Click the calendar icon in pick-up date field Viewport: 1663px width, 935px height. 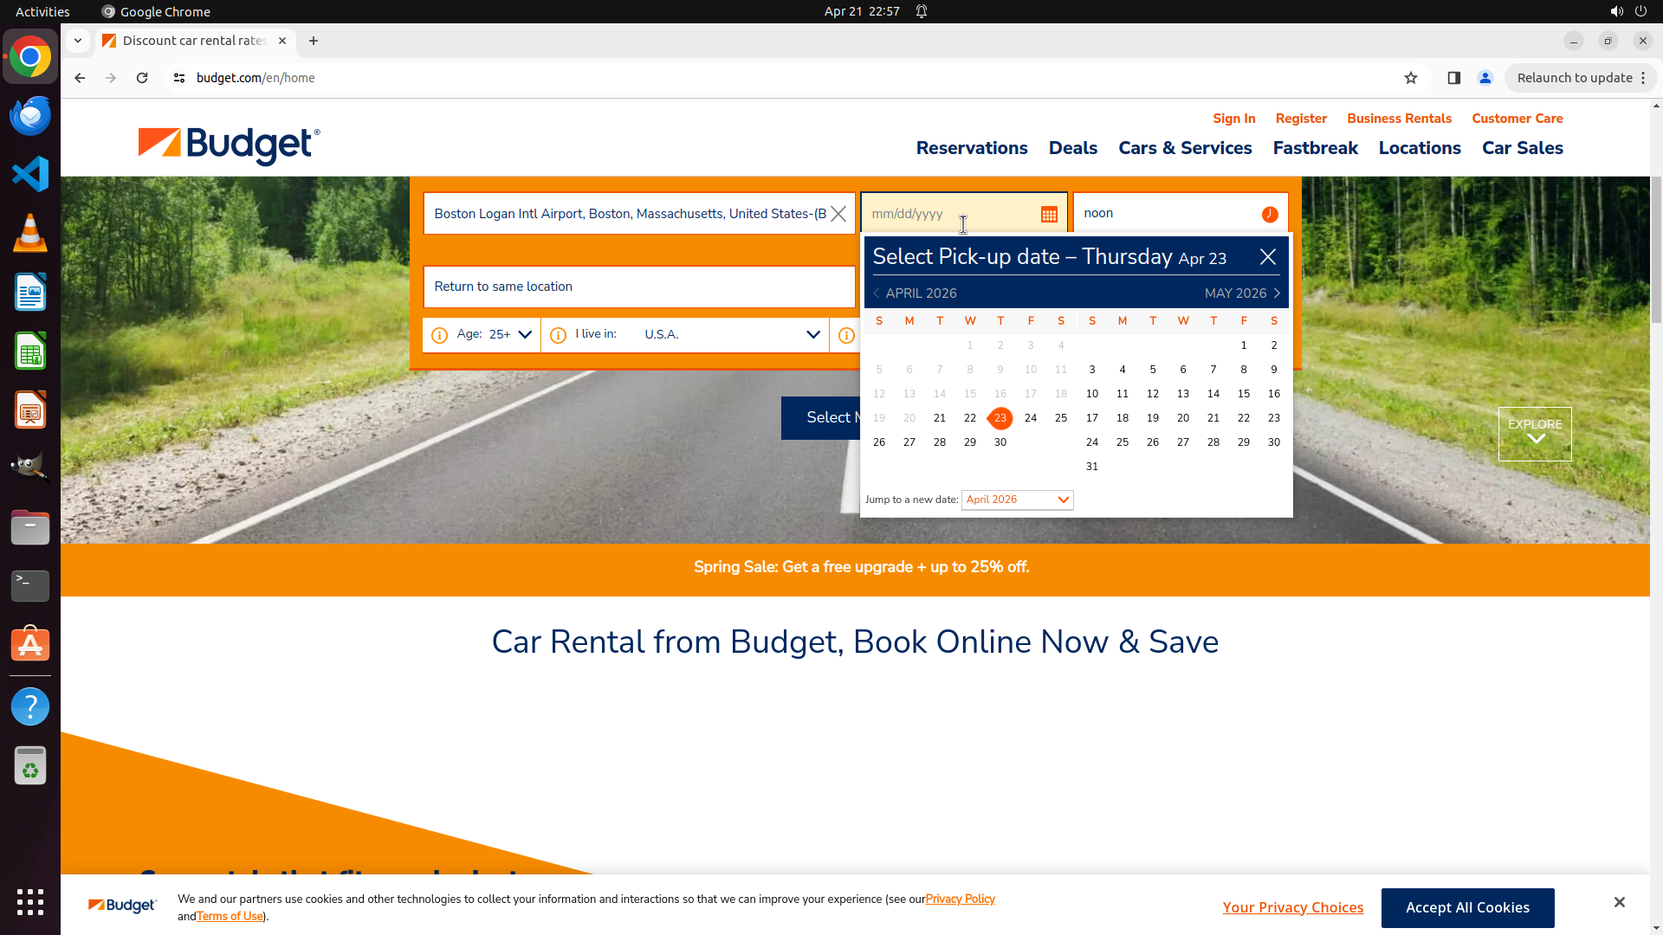pyautogui.click(x=1048, y=215)
